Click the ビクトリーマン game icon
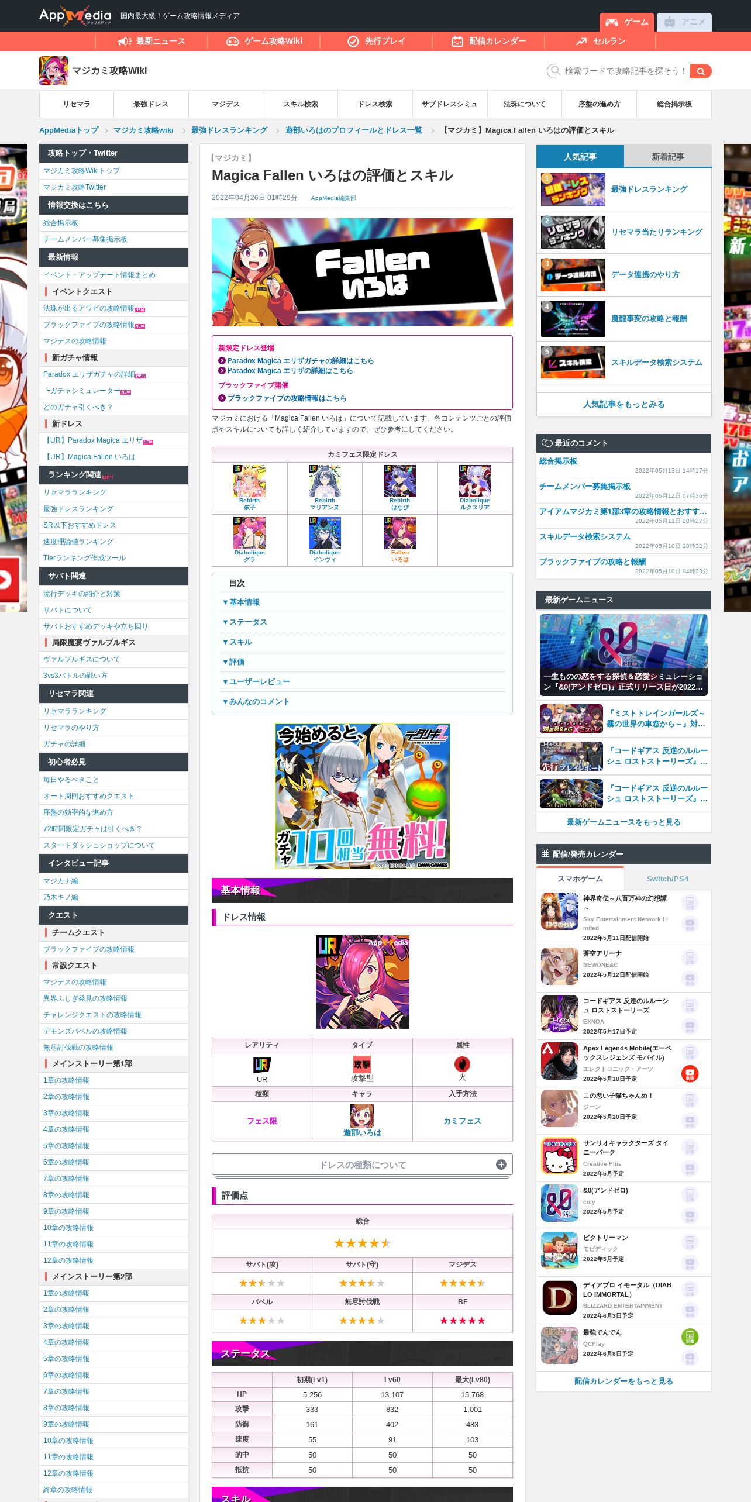This screenshot has height=1502, width=751. pyautogui.click(x=560, y=1250)
